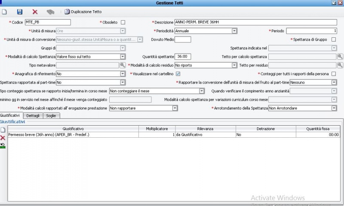Click the Quantità fissa column header
Viewport: 344px width, 206px height.
pos(318,129)
